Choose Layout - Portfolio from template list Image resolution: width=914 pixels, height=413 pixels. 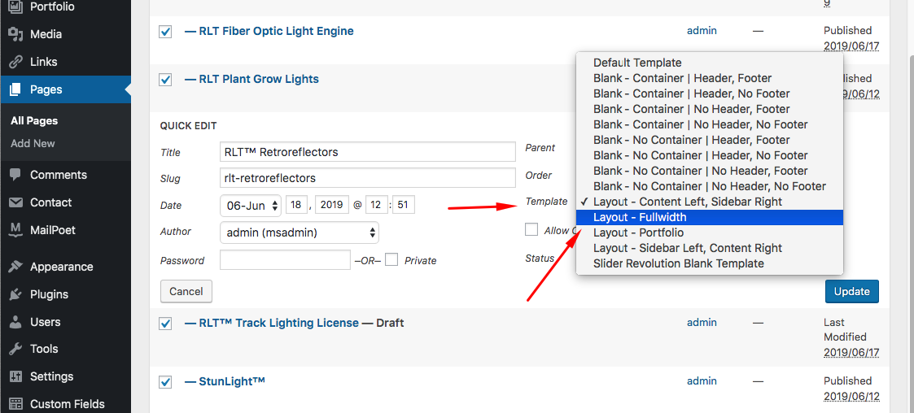tap(638, 233)
